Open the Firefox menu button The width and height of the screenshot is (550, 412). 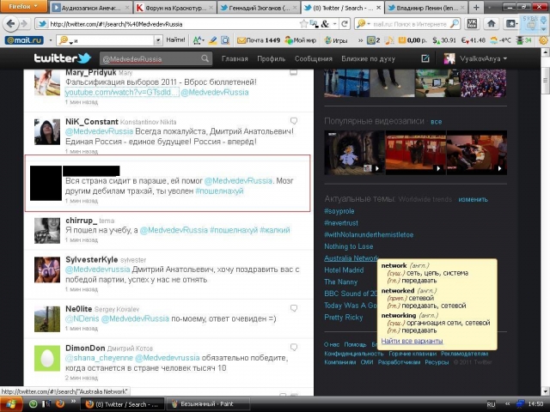pos(23,6)
